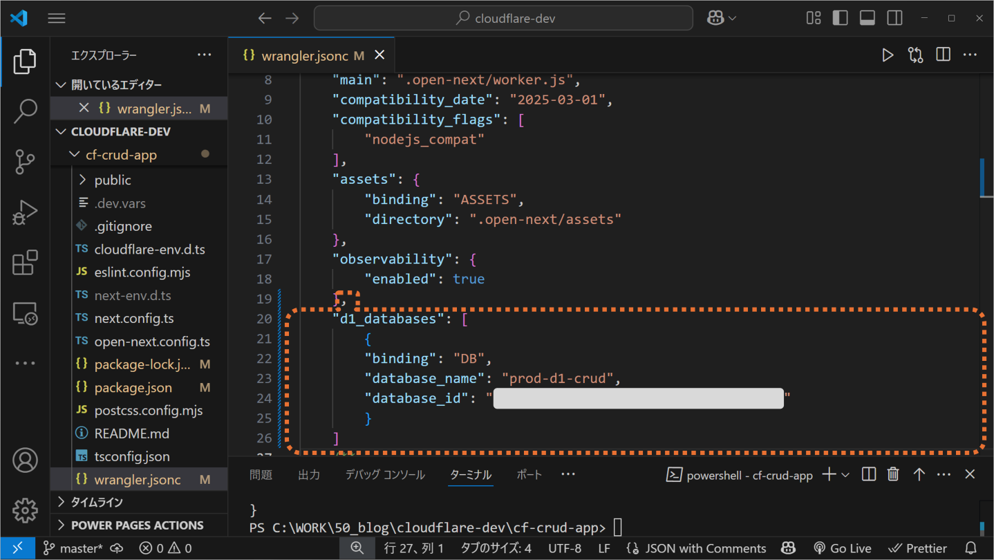
Task: Collapse the open editors section
Action: (x=139, y=85)
